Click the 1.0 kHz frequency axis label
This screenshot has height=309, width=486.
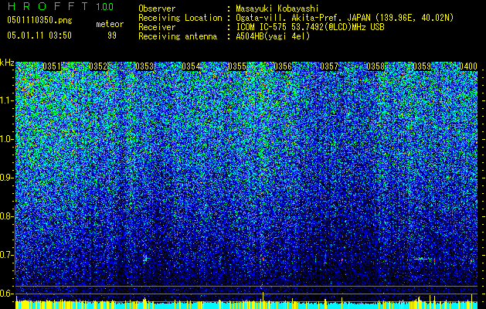6,139
